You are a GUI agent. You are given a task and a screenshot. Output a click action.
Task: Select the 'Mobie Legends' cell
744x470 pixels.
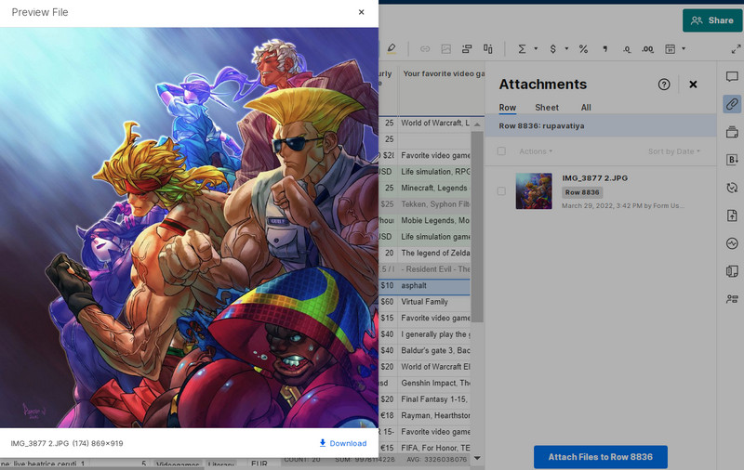434,220
